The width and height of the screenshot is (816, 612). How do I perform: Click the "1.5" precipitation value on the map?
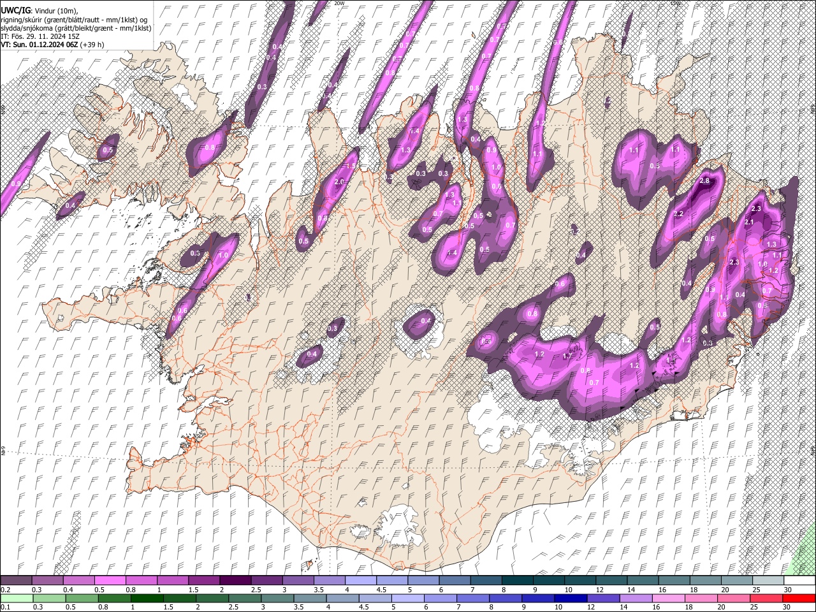click(350, 166)
